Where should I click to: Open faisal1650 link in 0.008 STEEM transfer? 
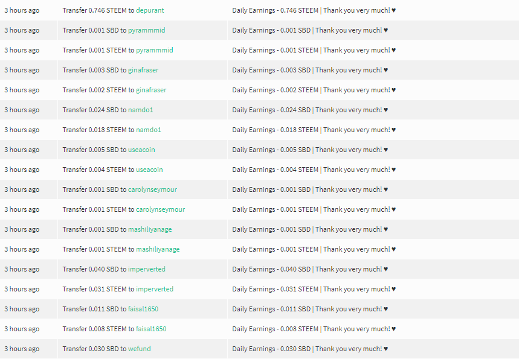tap(151, 329)
